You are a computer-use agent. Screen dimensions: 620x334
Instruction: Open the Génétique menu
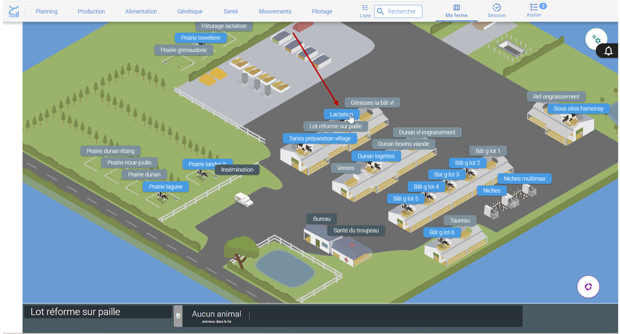190,11
